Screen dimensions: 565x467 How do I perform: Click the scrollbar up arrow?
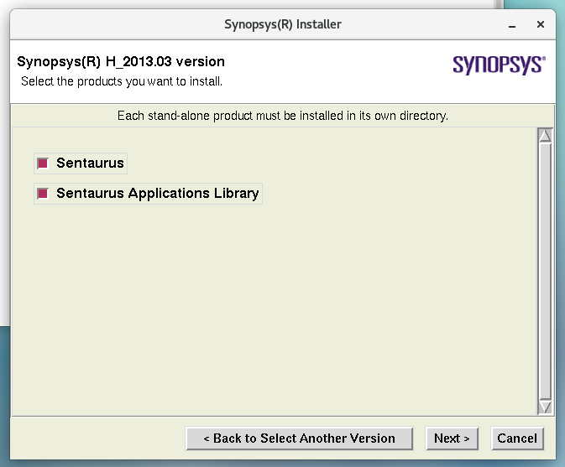[x=545, y=136]
